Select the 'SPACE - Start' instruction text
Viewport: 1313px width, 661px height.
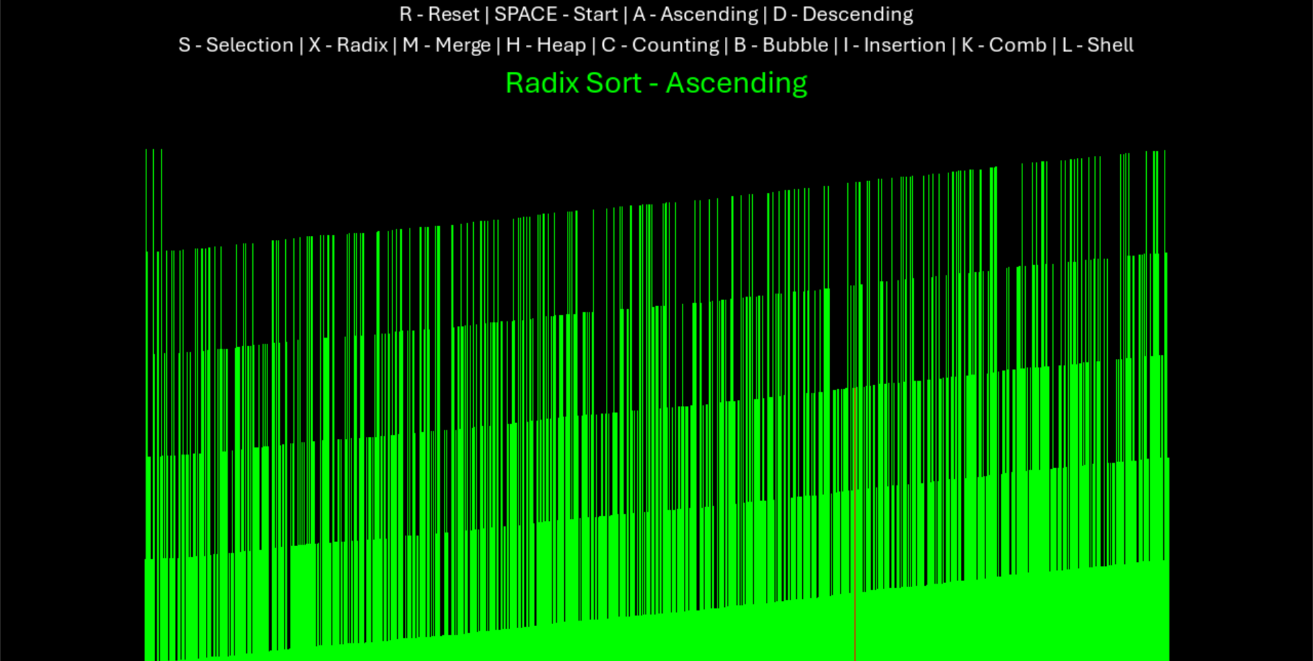click(556, 14)
